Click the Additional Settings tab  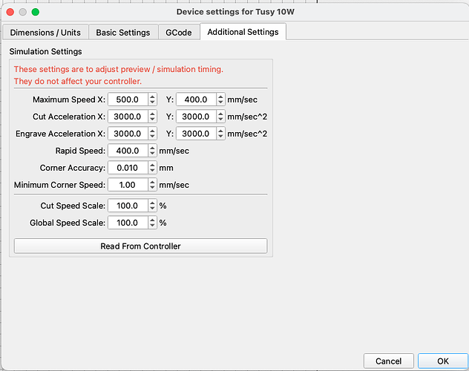click(x=243, y=33)
